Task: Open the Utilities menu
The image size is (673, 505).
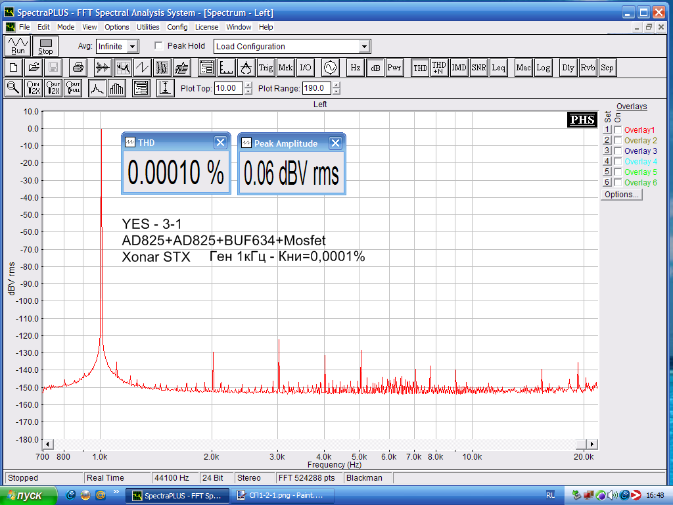Action: 148,27
